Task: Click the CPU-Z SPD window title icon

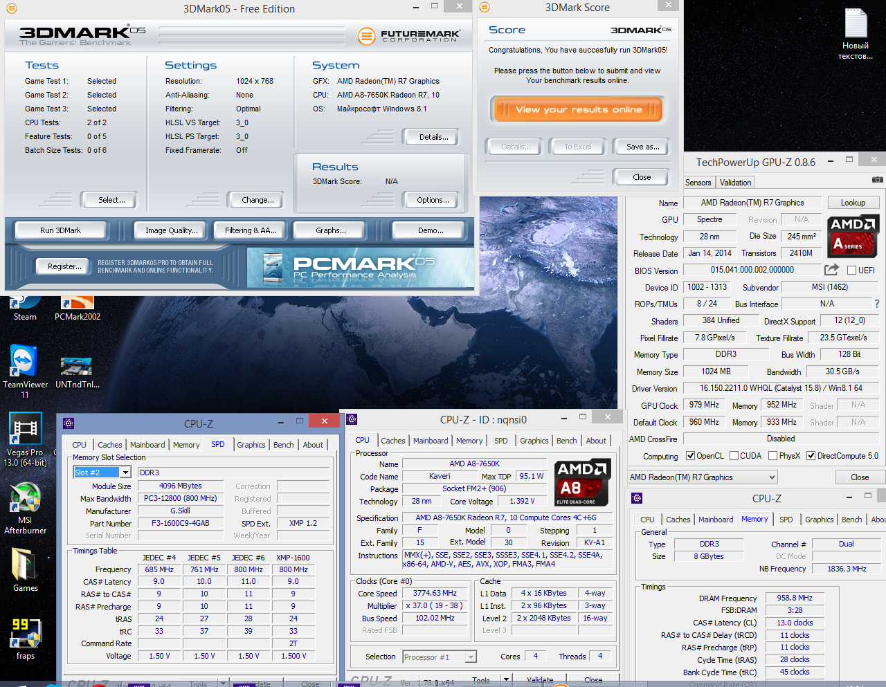Action: pyautogui.click(x=69, y=423)
